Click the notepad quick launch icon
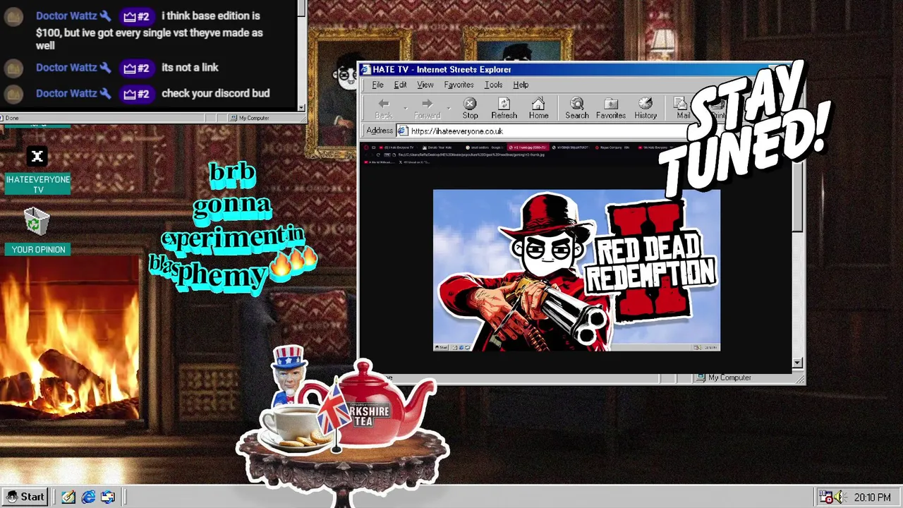The width and height of the screenshot is (903, 508). click(x=68, y=497)
